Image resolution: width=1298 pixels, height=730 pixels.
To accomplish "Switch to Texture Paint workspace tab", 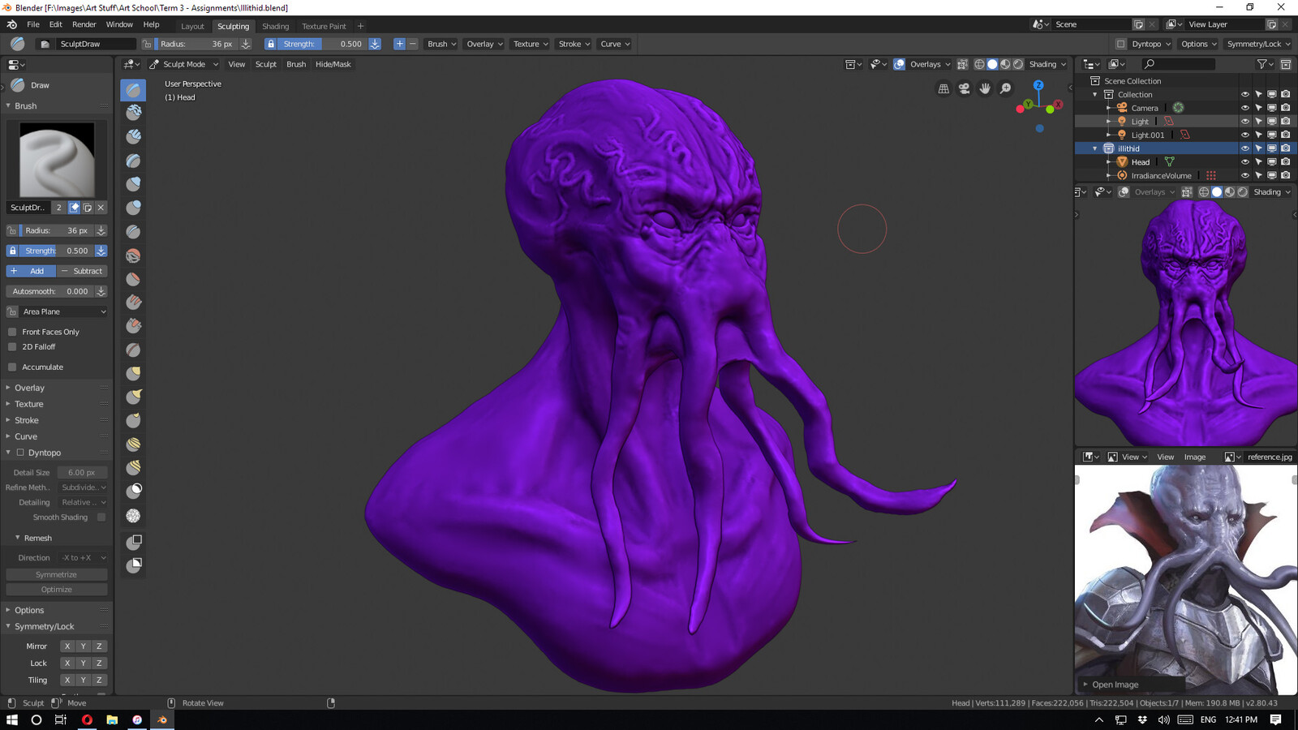I will coord(324,26).
